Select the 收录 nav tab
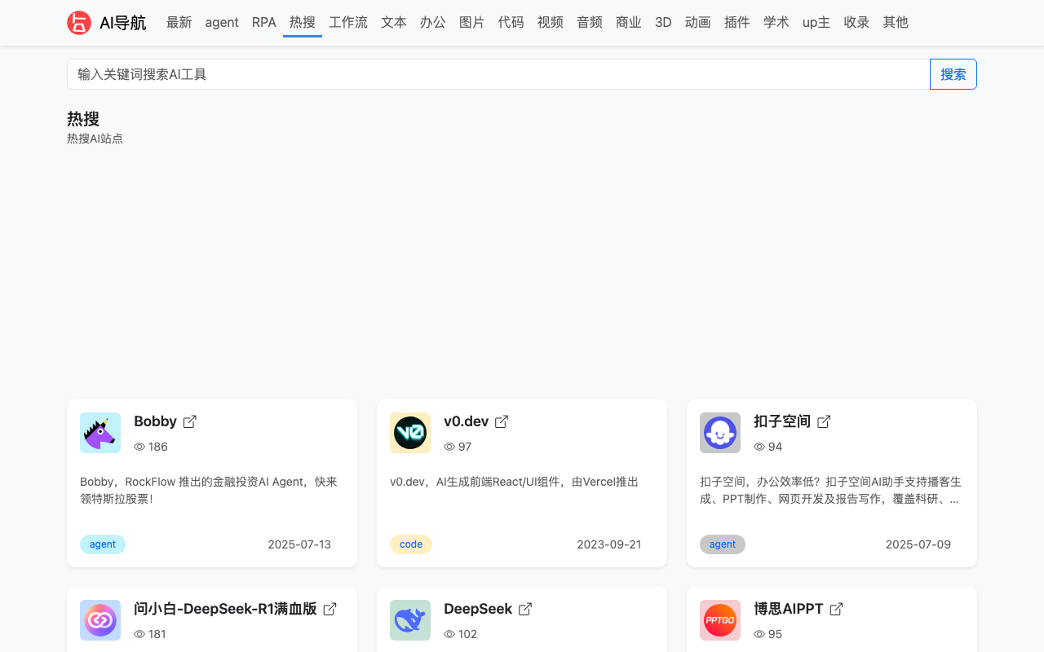This screenshot has height=652, width=1044. pos(856,23)
